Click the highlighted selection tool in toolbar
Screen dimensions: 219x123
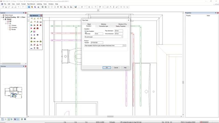pos(29,7)
